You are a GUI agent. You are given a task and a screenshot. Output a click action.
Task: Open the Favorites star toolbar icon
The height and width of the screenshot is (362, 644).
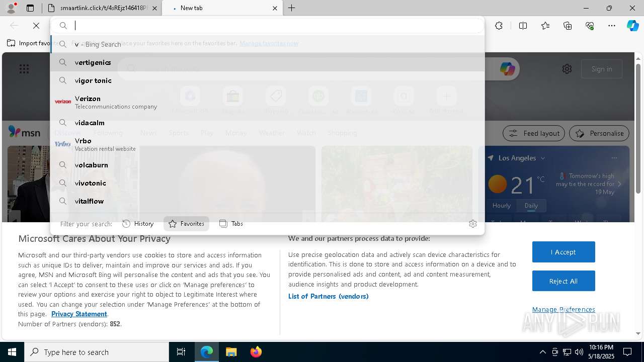tap(545, 26)
